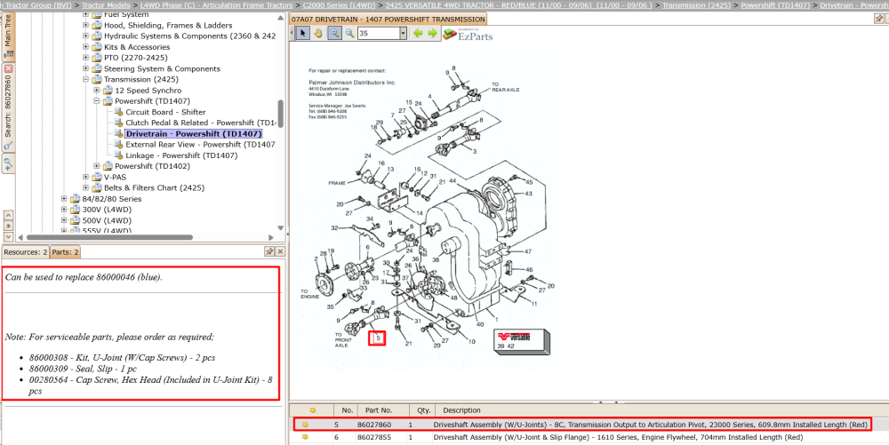Screen dimensions: 889x445
Task: Expand the 500V (L4WD) node
Action: point(64,220)
